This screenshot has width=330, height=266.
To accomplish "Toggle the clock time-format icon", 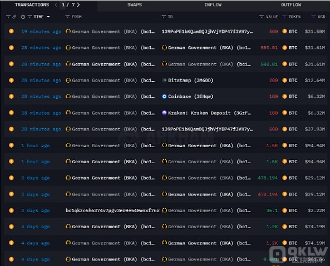I will pos(23,17).
